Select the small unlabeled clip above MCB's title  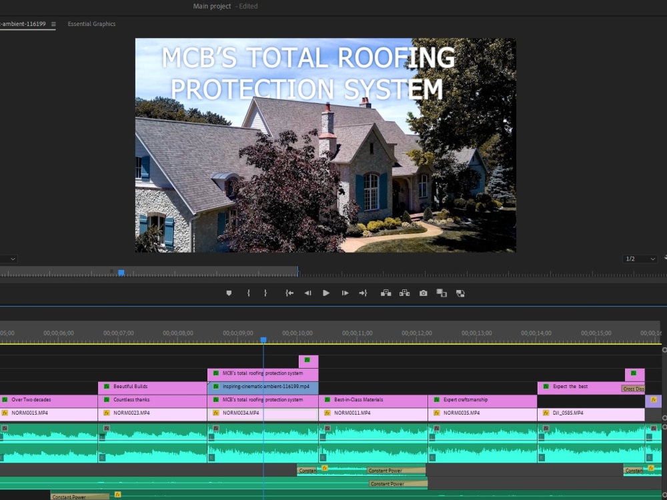click(308, 361)
